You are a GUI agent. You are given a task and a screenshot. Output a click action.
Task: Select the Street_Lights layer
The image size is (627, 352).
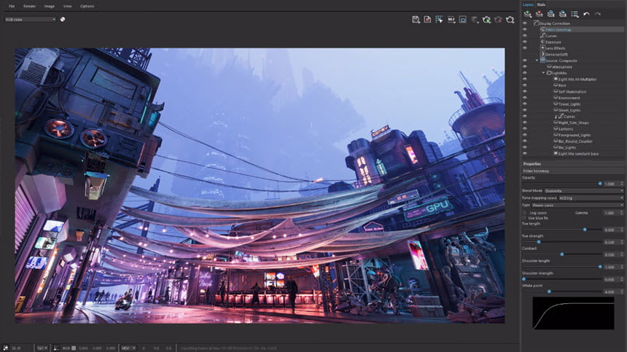[x=569, y=110]
